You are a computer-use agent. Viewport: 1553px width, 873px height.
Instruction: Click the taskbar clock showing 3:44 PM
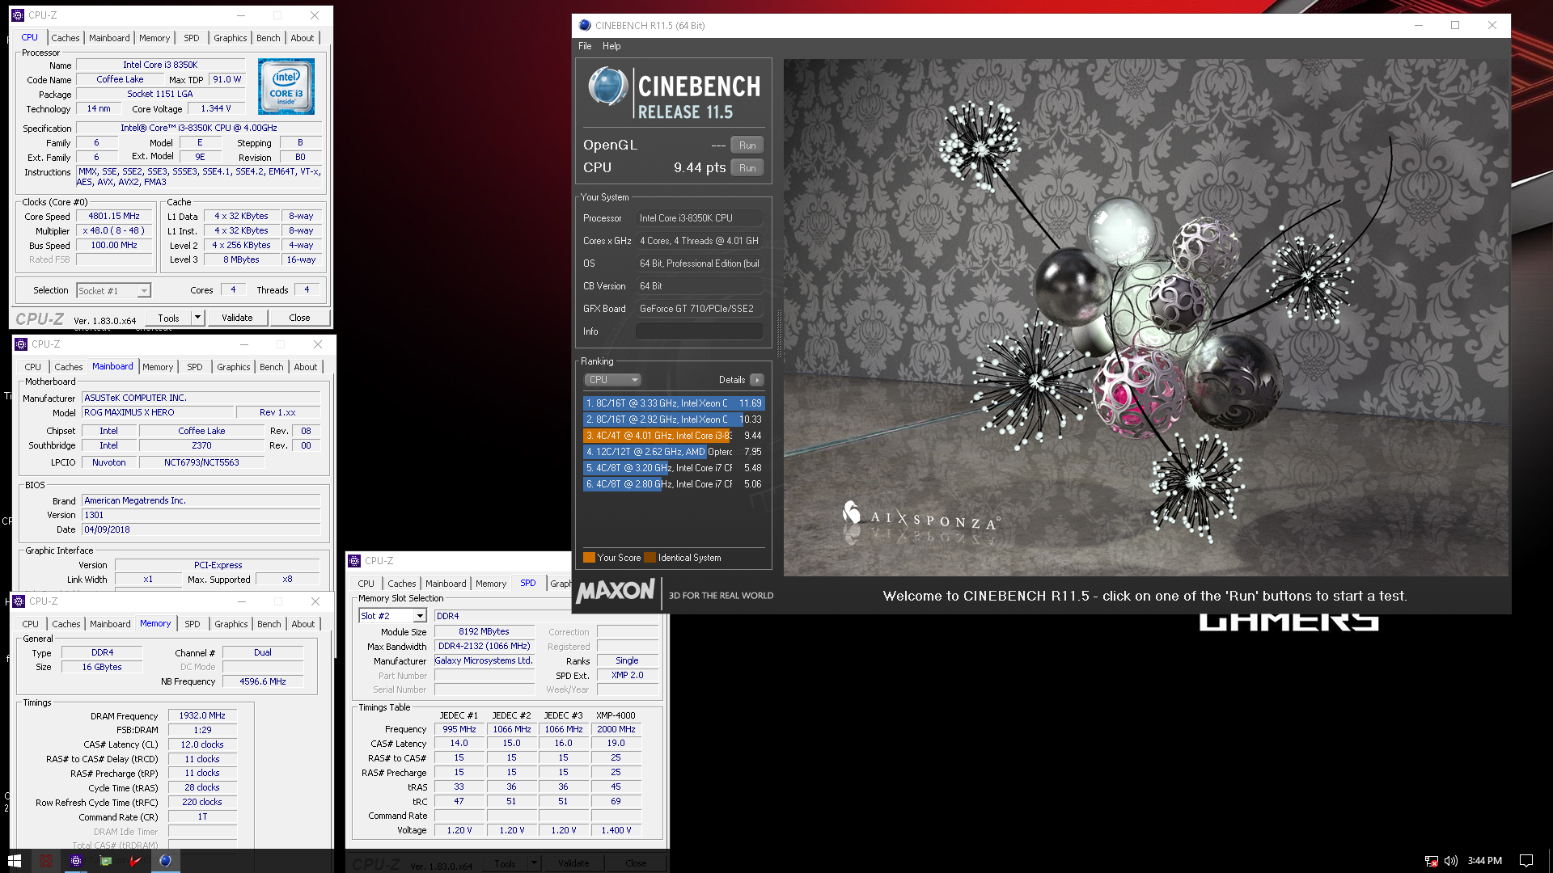1484,861
